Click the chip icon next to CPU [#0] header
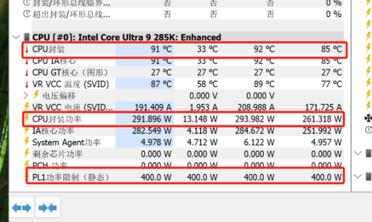This screenshot has height=222, width=372. (x=27, y=37)
